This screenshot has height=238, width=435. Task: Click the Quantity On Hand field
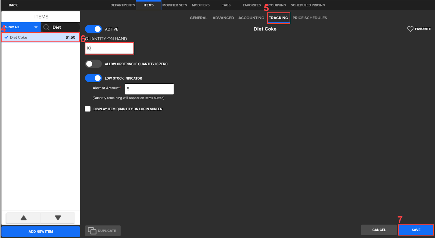coord(109,48)
